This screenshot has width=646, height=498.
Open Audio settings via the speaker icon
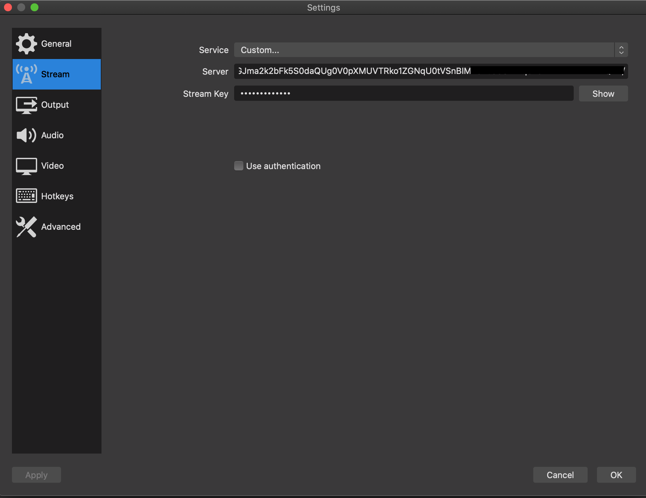(27, 135)
